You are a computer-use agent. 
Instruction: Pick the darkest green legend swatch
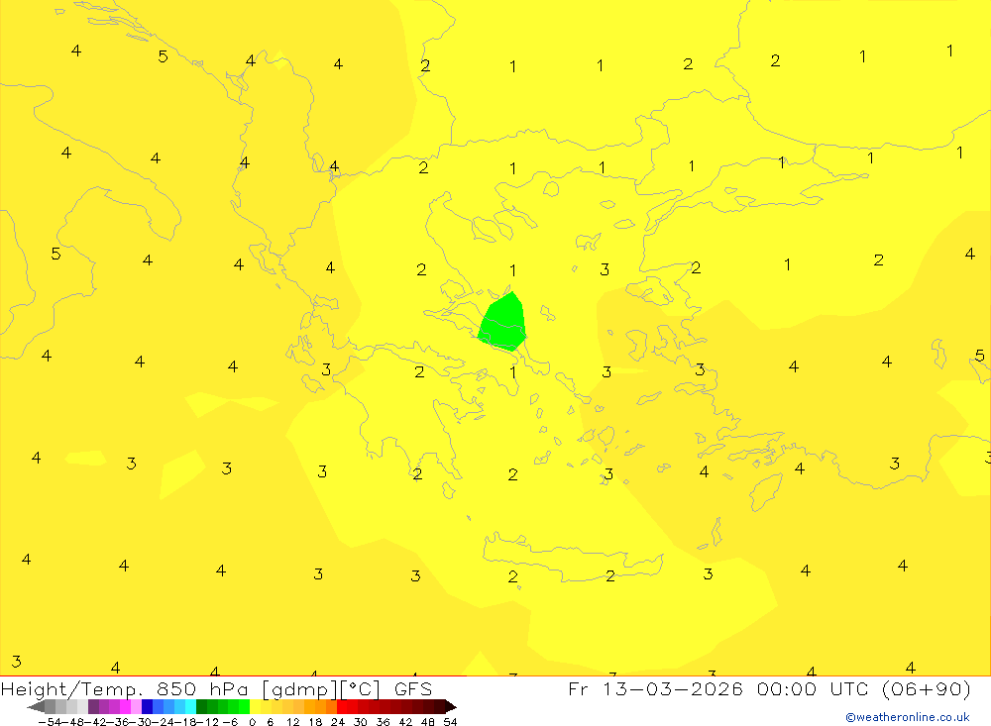201,707
